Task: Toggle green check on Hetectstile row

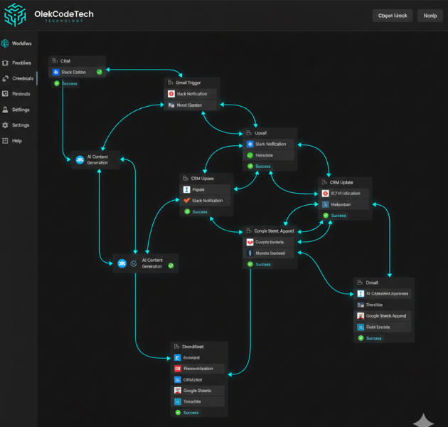Action: pos(250,155)
